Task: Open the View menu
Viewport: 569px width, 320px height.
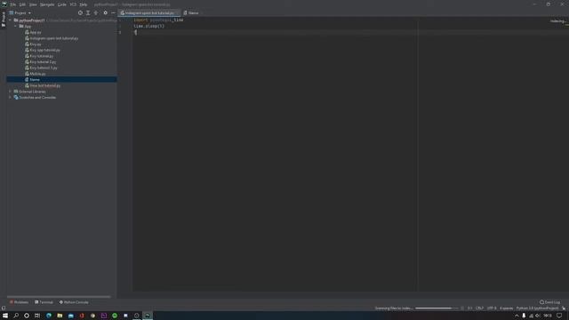Action: (33, 4)
